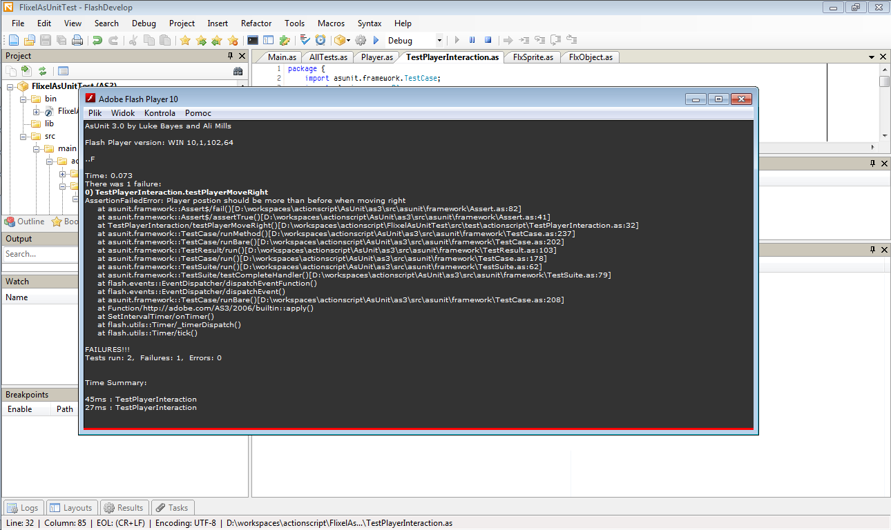The height and width of the screenshot is (530, 891).
Task: Switch to the FlxObject.as tab
Action: [x=590, y=57]
